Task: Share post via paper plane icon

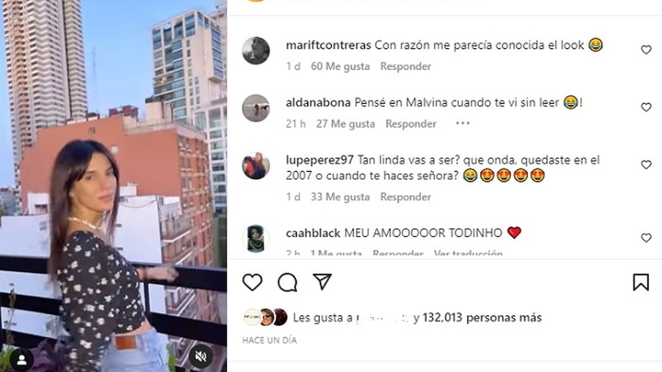Action: tap(322, 282)
